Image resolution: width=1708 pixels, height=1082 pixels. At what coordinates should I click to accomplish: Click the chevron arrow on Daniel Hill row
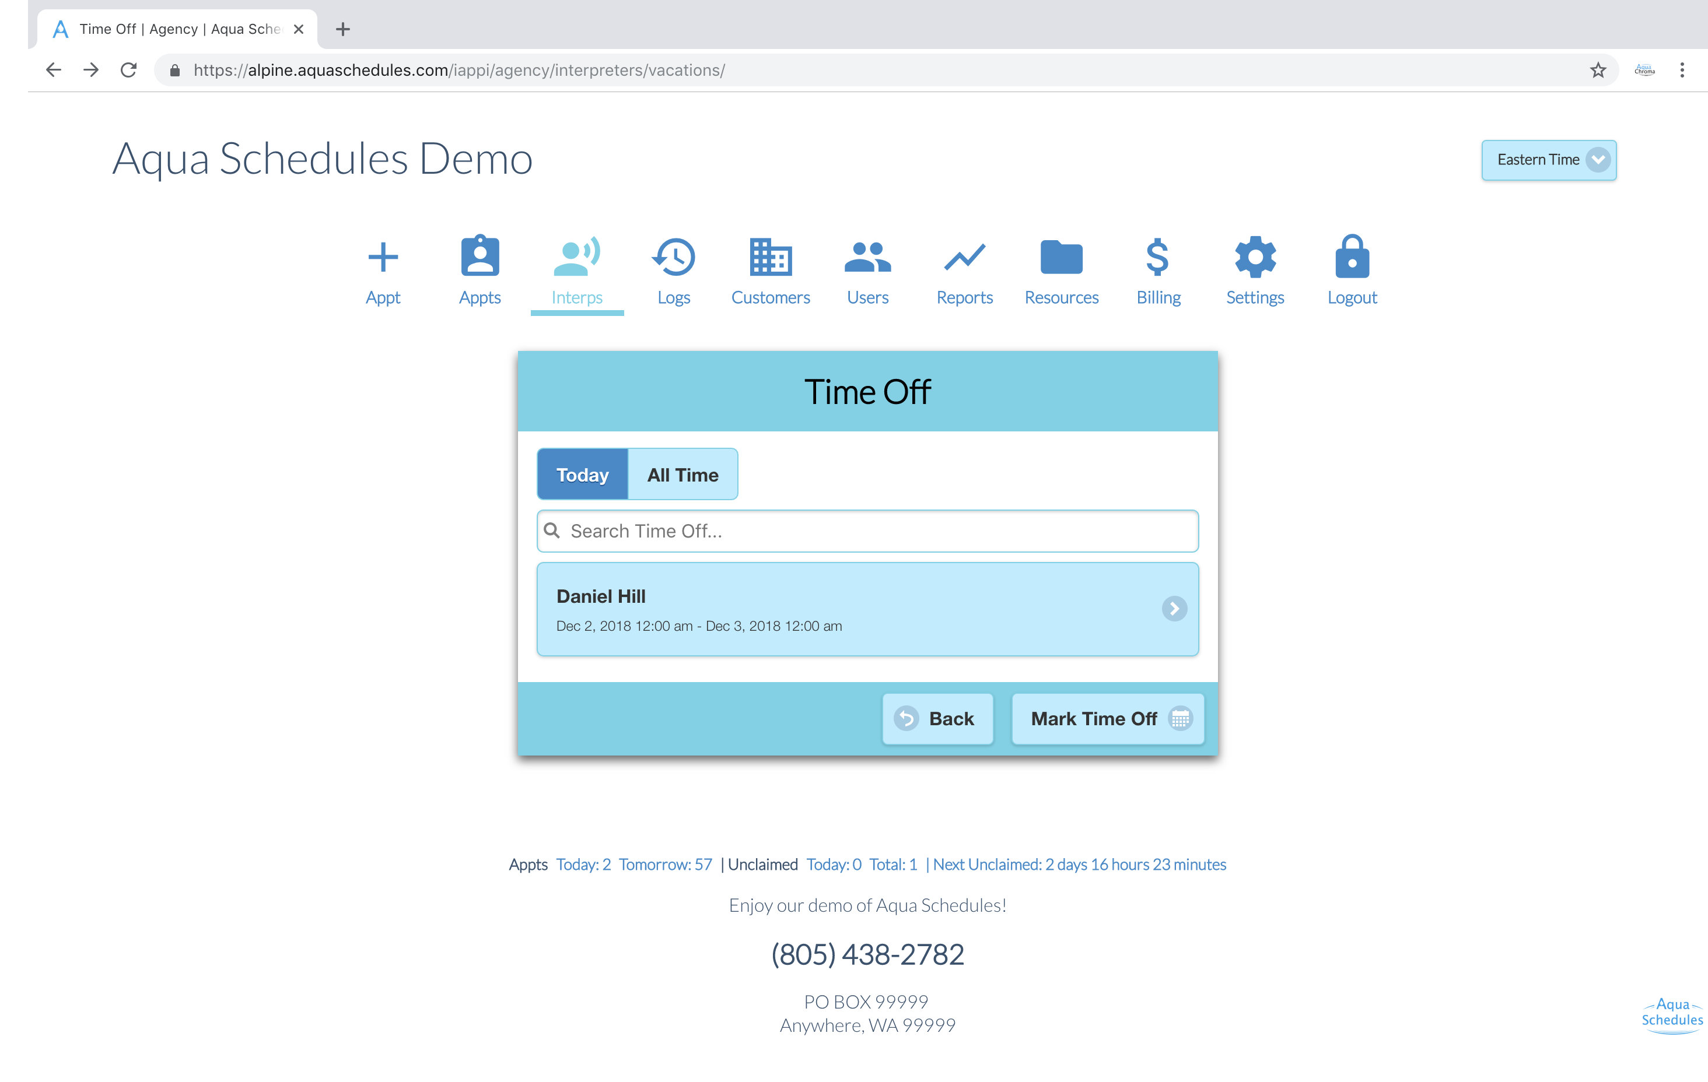(1174, 609)
